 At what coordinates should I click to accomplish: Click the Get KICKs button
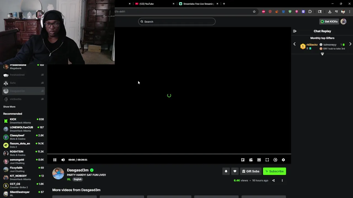click(x=329, y=21)
